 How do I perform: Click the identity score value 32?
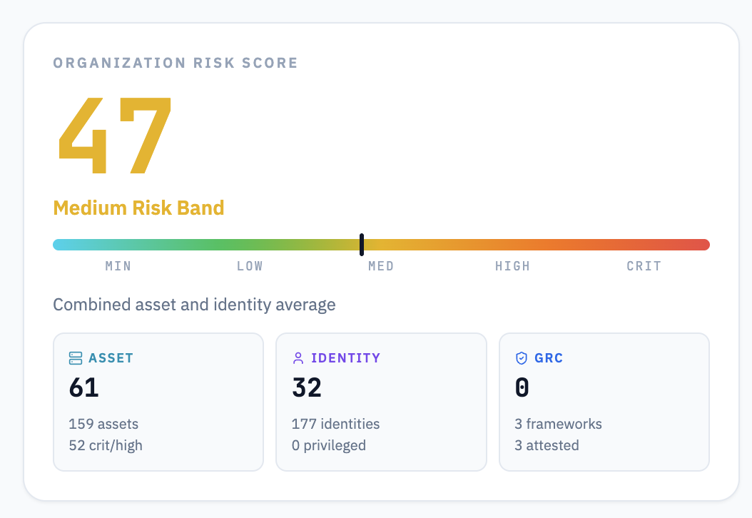[x=307, y=387]
